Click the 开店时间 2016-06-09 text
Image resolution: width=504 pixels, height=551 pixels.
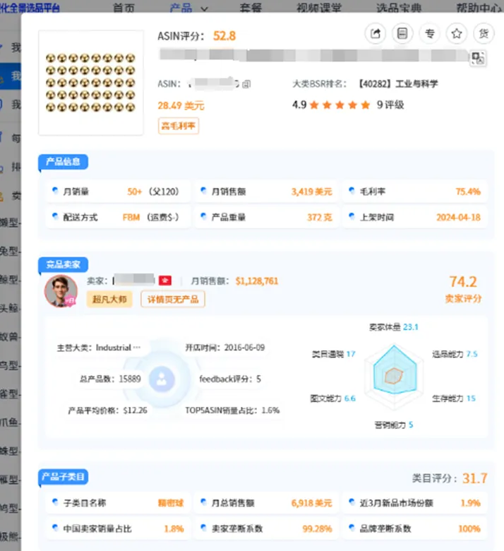point(224,348)
